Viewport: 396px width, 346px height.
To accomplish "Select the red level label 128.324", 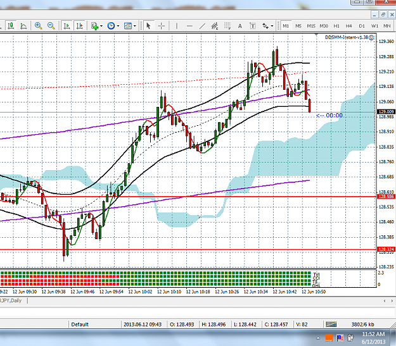I will [x=386, y=249].
